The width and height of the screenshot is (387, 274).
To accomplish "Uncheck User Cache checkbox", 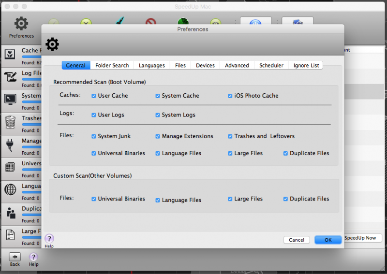I will click(93, 96).
